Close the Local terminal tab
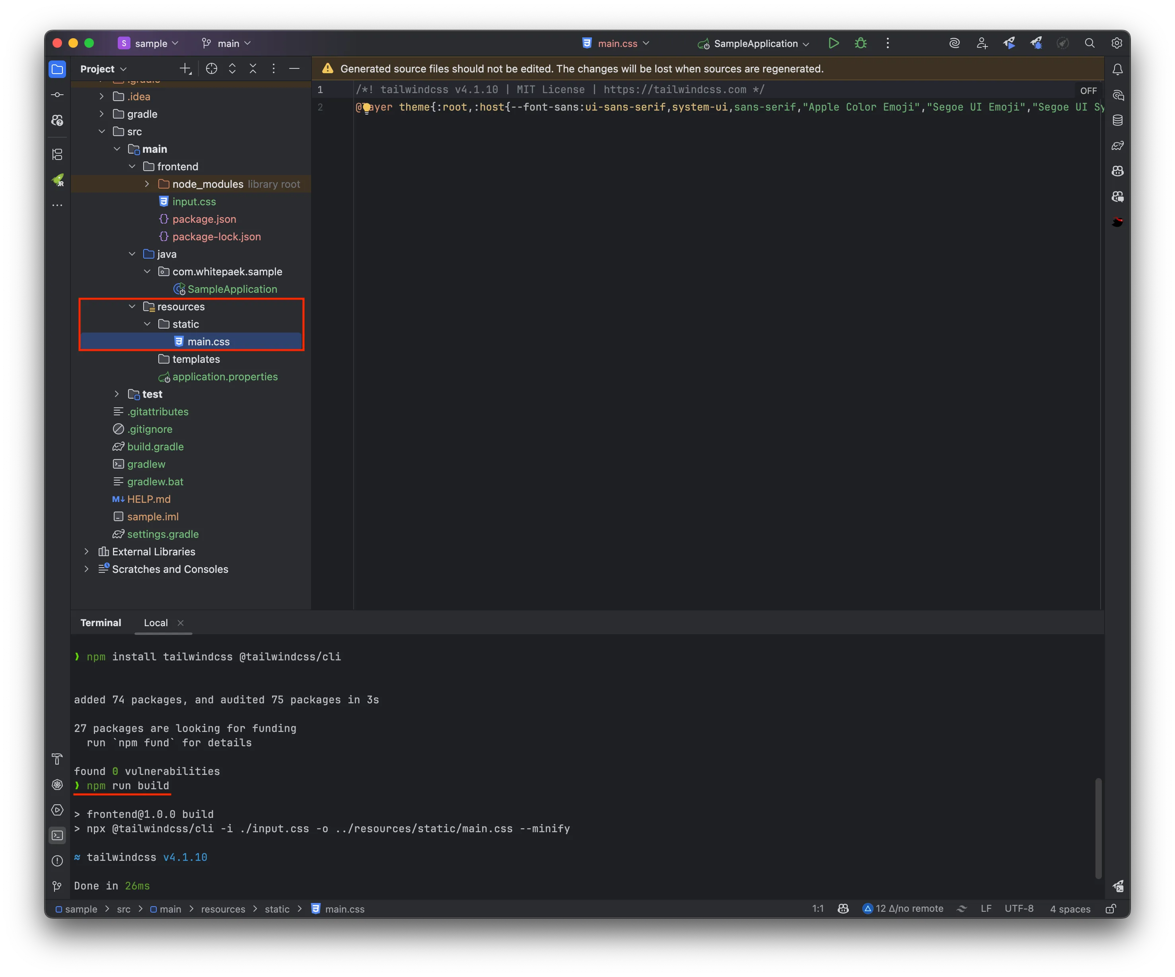Screen dimensions: 1175x977 click(181, 623)
